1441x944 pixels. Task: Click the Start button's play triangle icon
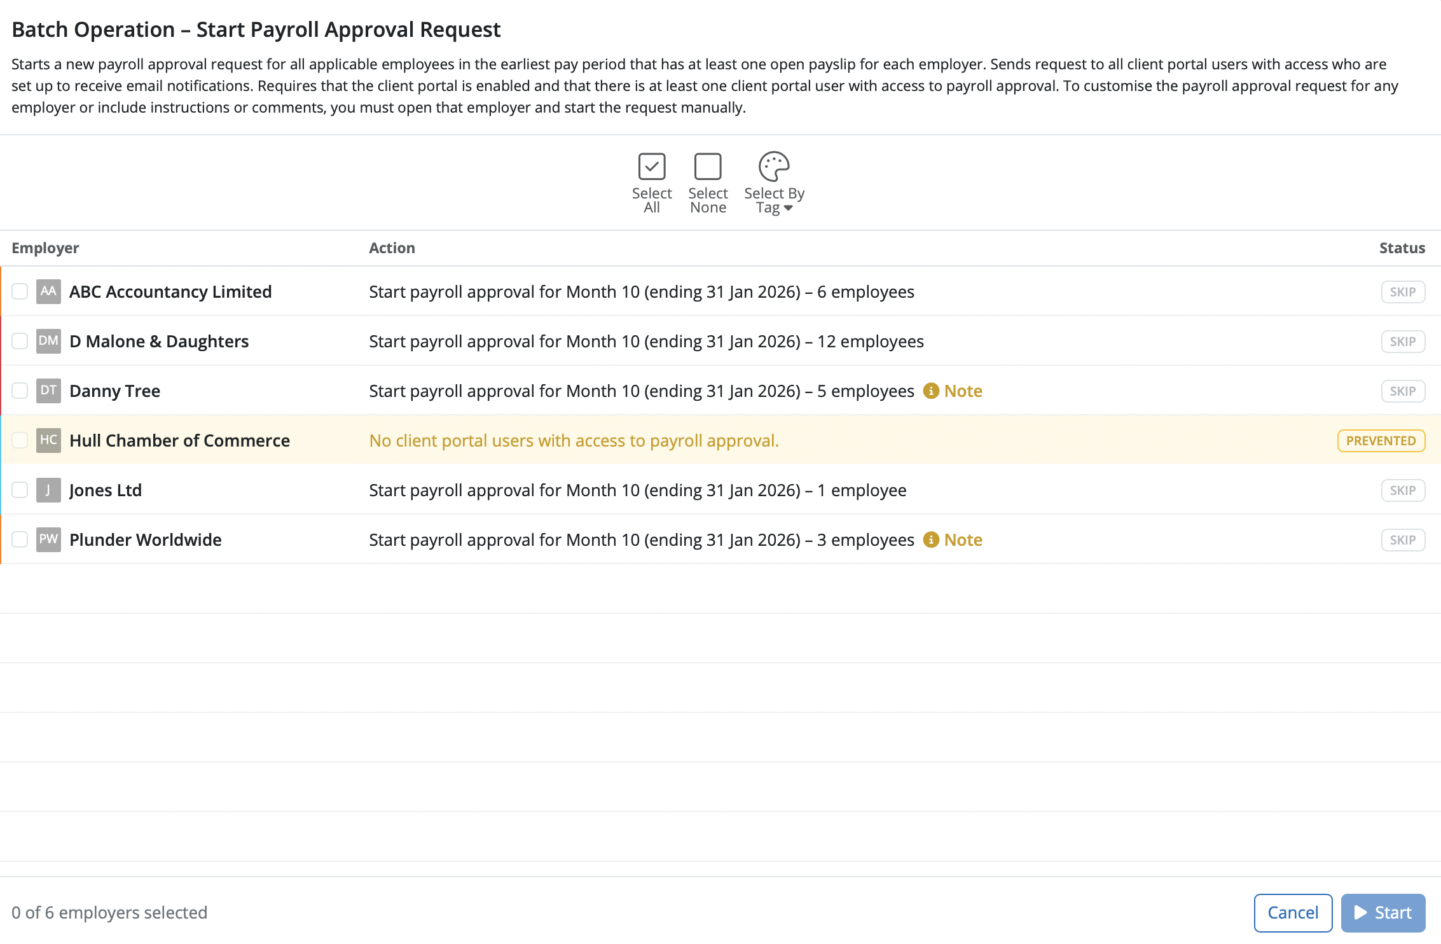1361,912
